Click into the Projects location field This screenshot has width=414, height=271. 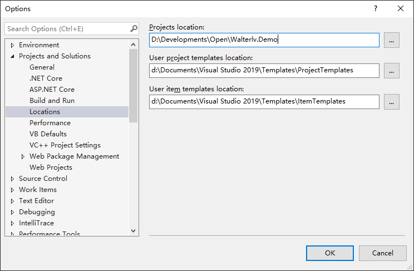pos(264,40)
